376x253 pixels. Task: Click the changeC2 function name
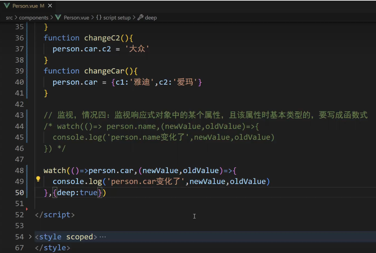pyautogui.click(x=102, y=38)
